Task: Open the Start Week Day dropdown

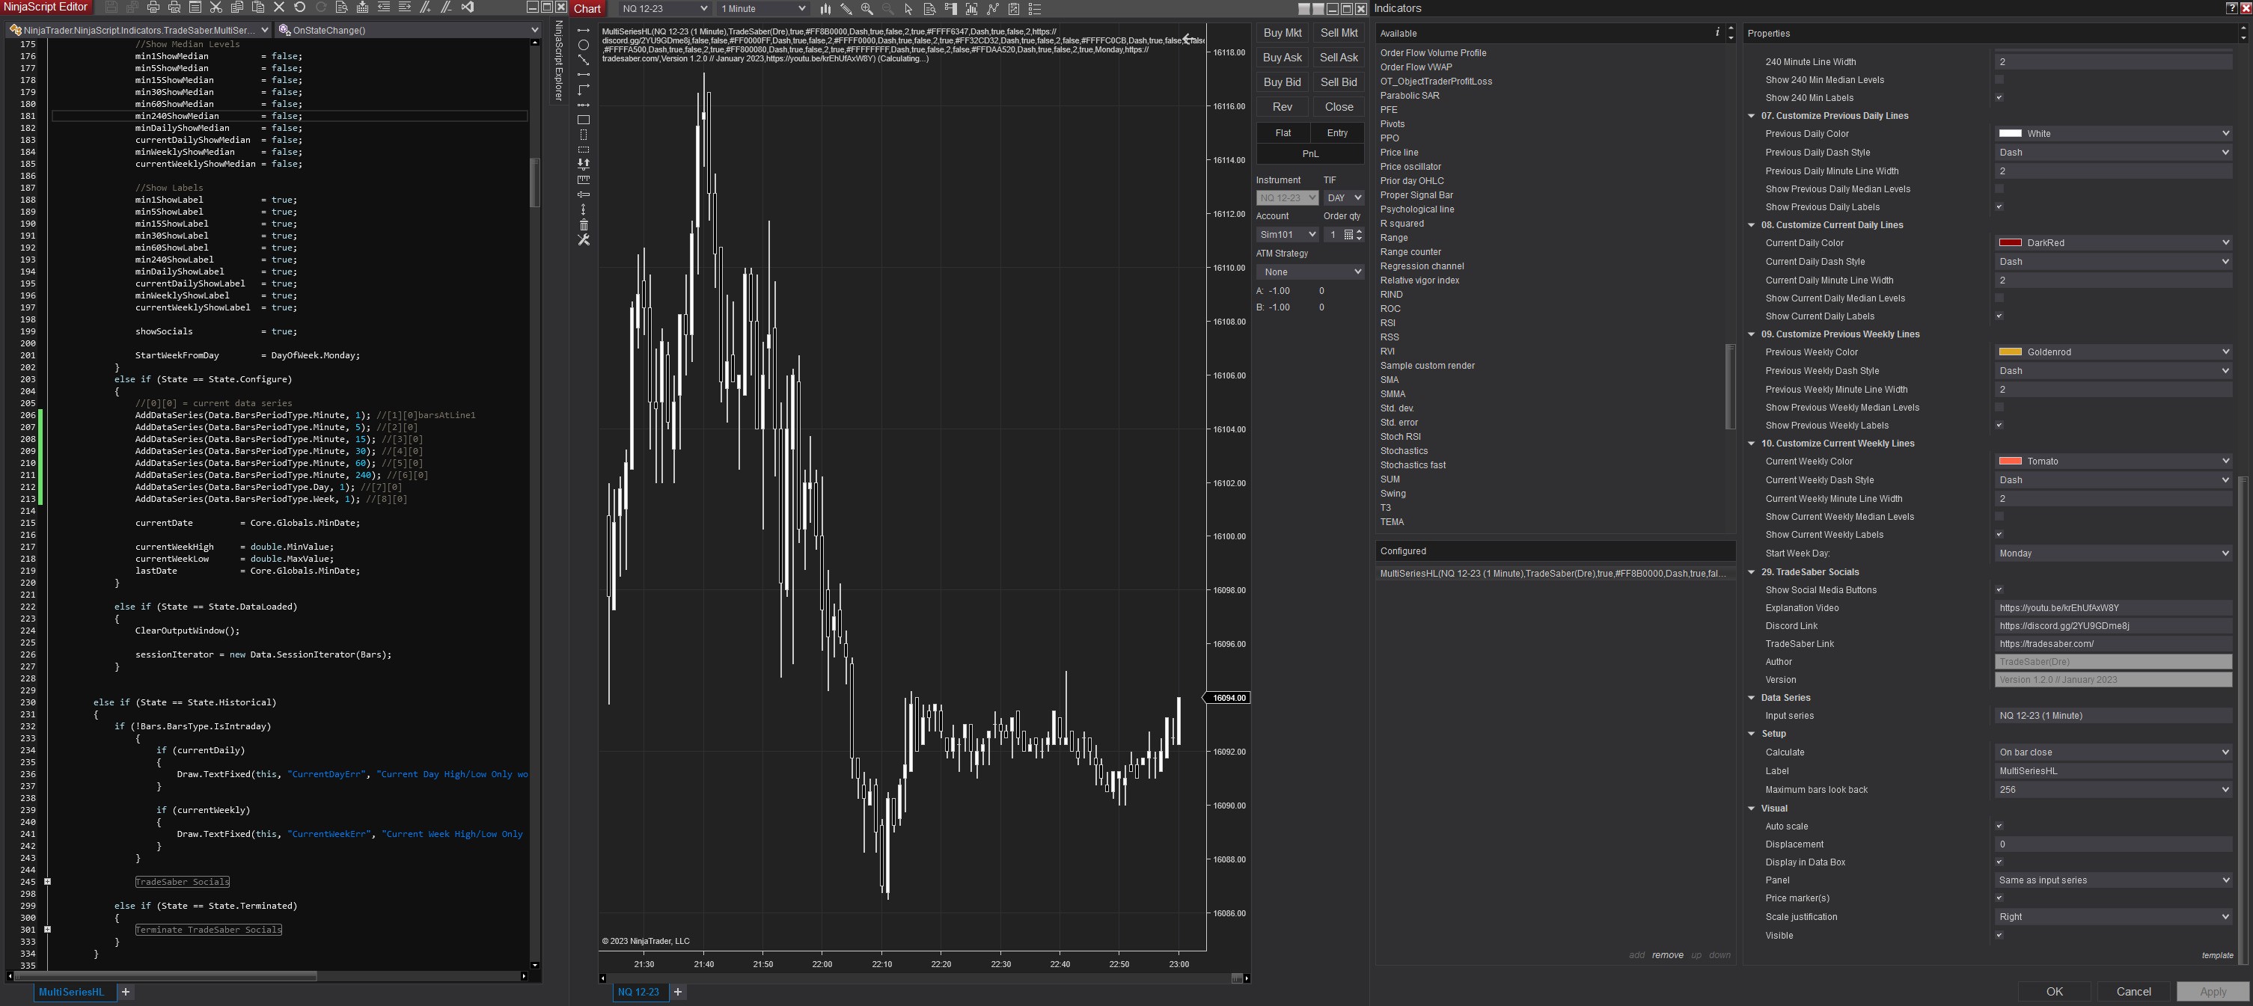Action: 2112,553
